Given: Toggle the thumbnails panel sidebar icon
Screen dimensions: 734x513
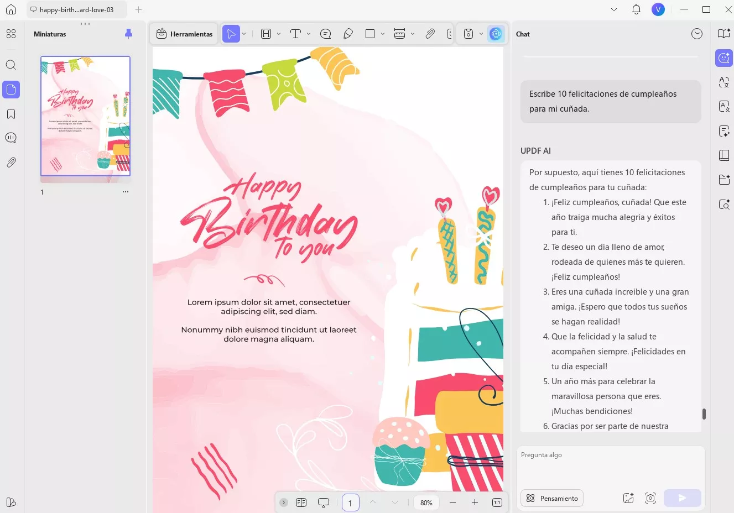Looking at the screenshot, I should click(x=11, y=90).
